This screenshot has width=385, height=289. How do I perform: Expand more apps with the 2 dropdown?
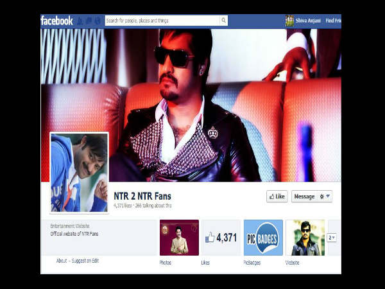tap(332, 238)
